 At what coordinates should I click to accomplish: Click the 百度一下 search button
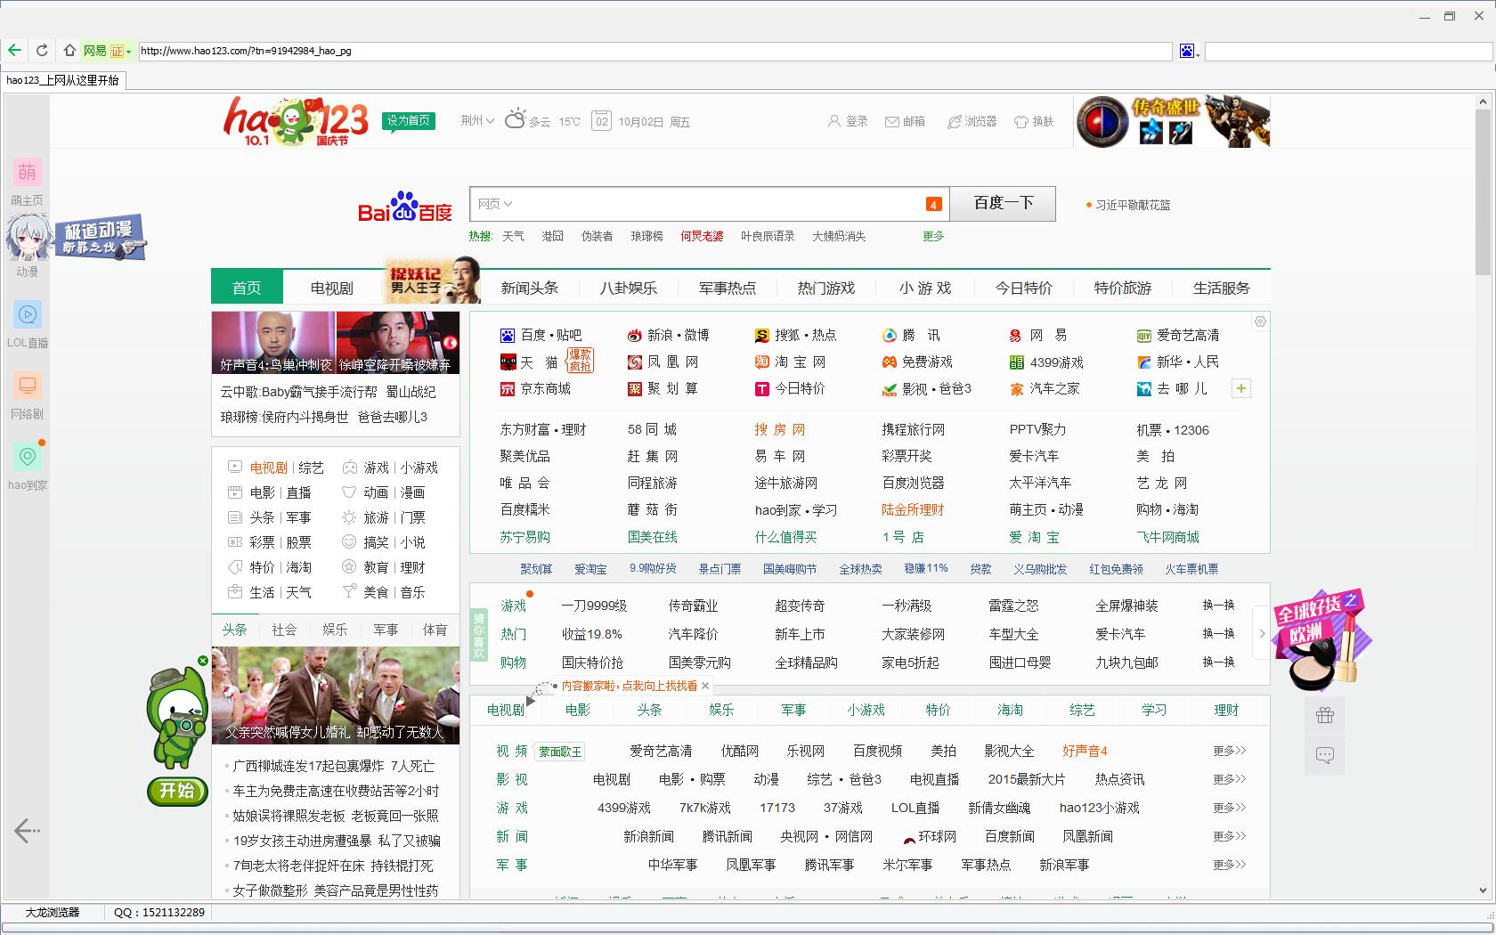tap(1003, 204)
